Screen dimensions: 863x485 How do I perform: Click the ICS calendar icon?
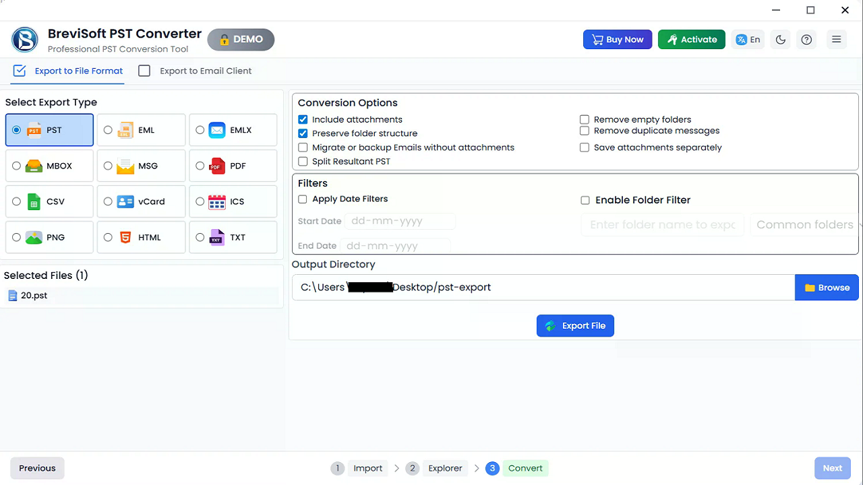point(217,201)
